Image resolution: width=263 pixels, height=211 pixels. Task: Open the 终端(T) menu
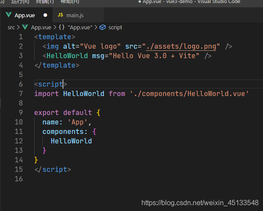click(45, 2)
